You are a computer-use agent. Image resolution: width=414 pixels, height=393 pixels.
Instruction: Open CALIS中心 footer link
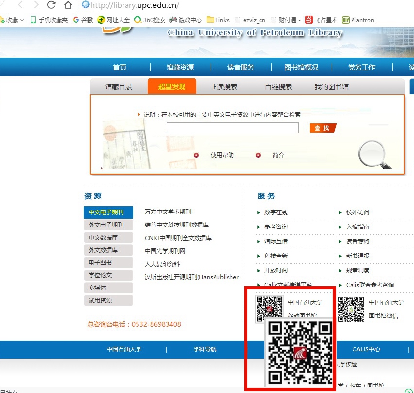(x=366, y=349)
